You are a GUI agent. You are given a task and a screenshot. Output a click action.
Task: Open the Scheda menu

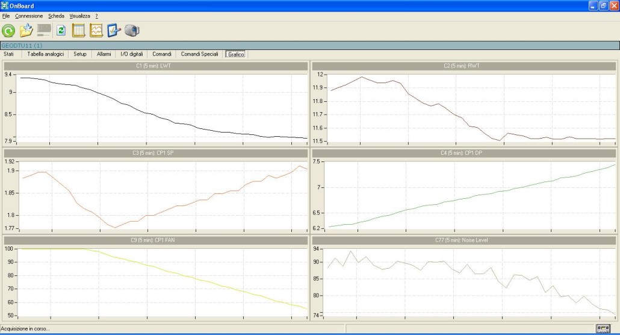pos(56,16)
